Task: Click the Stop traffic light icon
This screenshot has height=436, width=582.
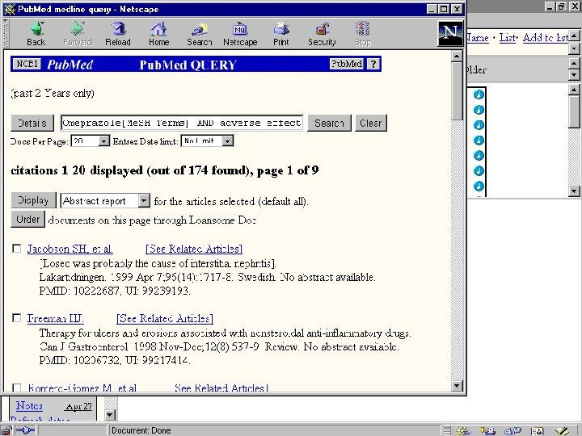Action: (x=363, y=34)
